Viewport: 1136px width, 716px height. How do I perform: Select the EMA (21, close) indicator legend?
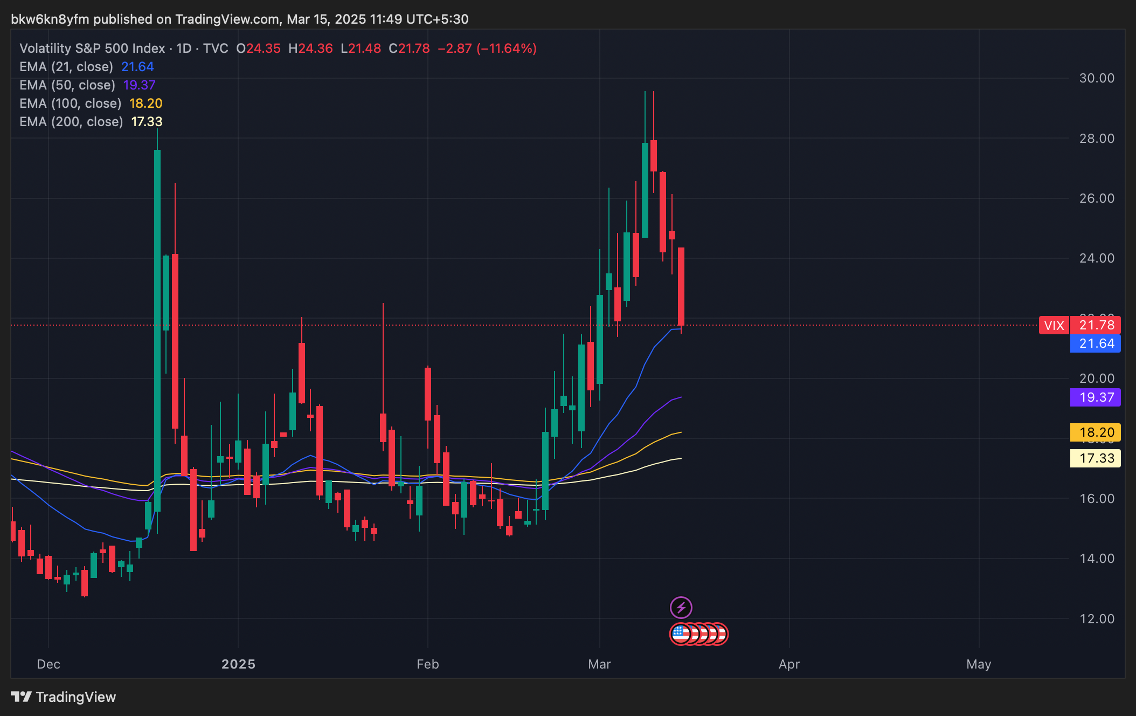[x=66, y=67]
